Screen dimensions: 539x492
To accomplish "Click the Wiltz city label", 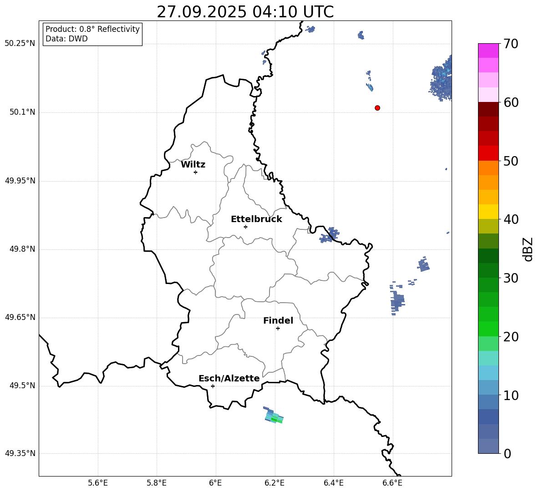I will pyautogui.click(x=193, y=165).
